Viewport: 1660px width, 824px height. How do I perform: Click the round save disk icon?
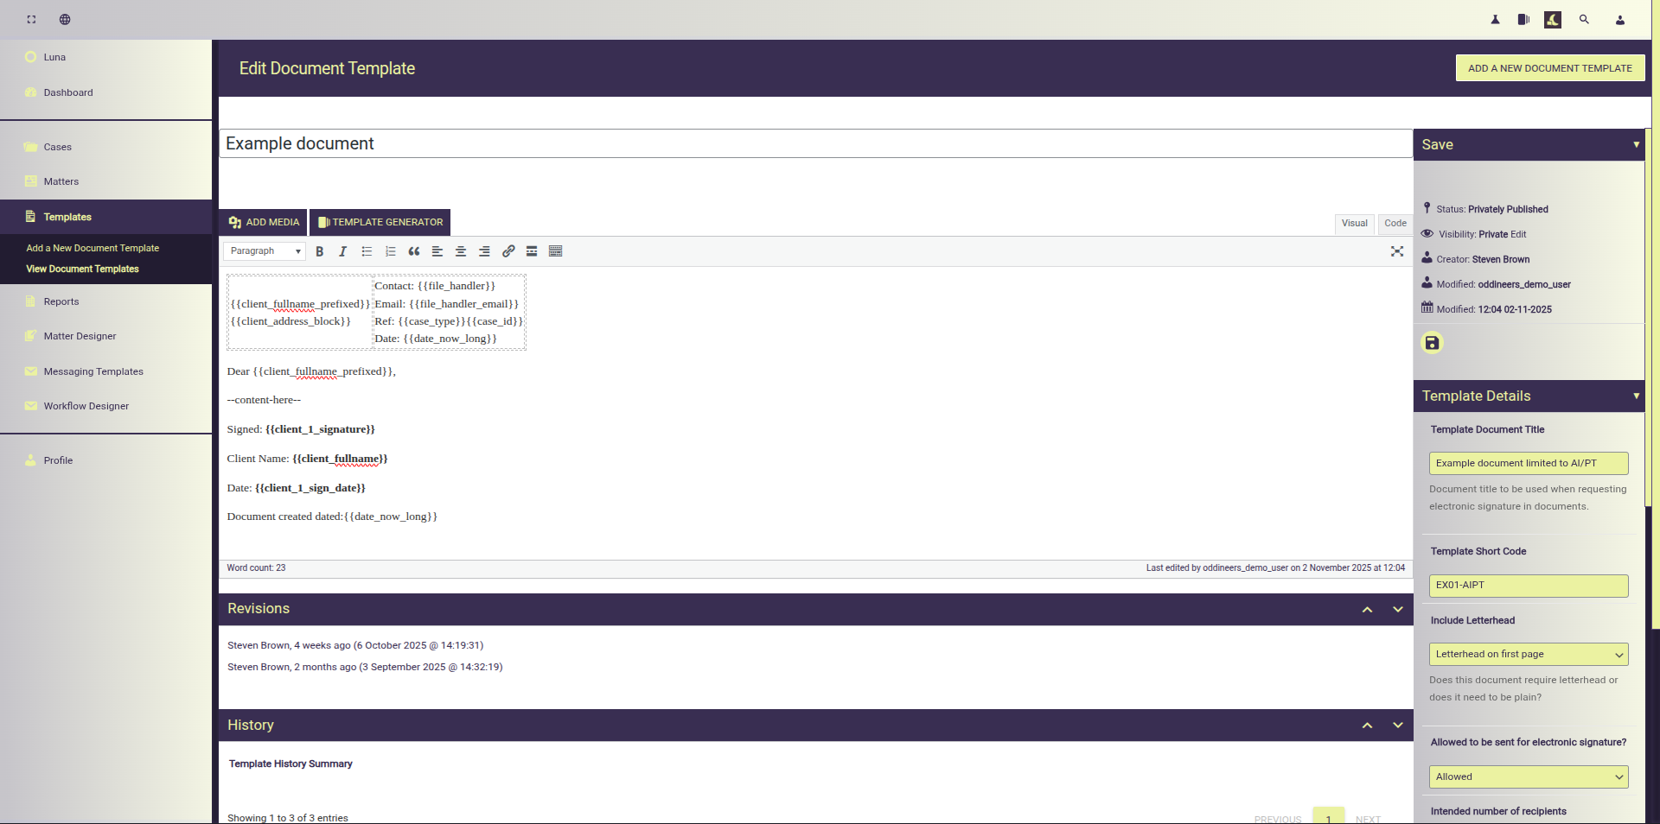coord(1432,343)
